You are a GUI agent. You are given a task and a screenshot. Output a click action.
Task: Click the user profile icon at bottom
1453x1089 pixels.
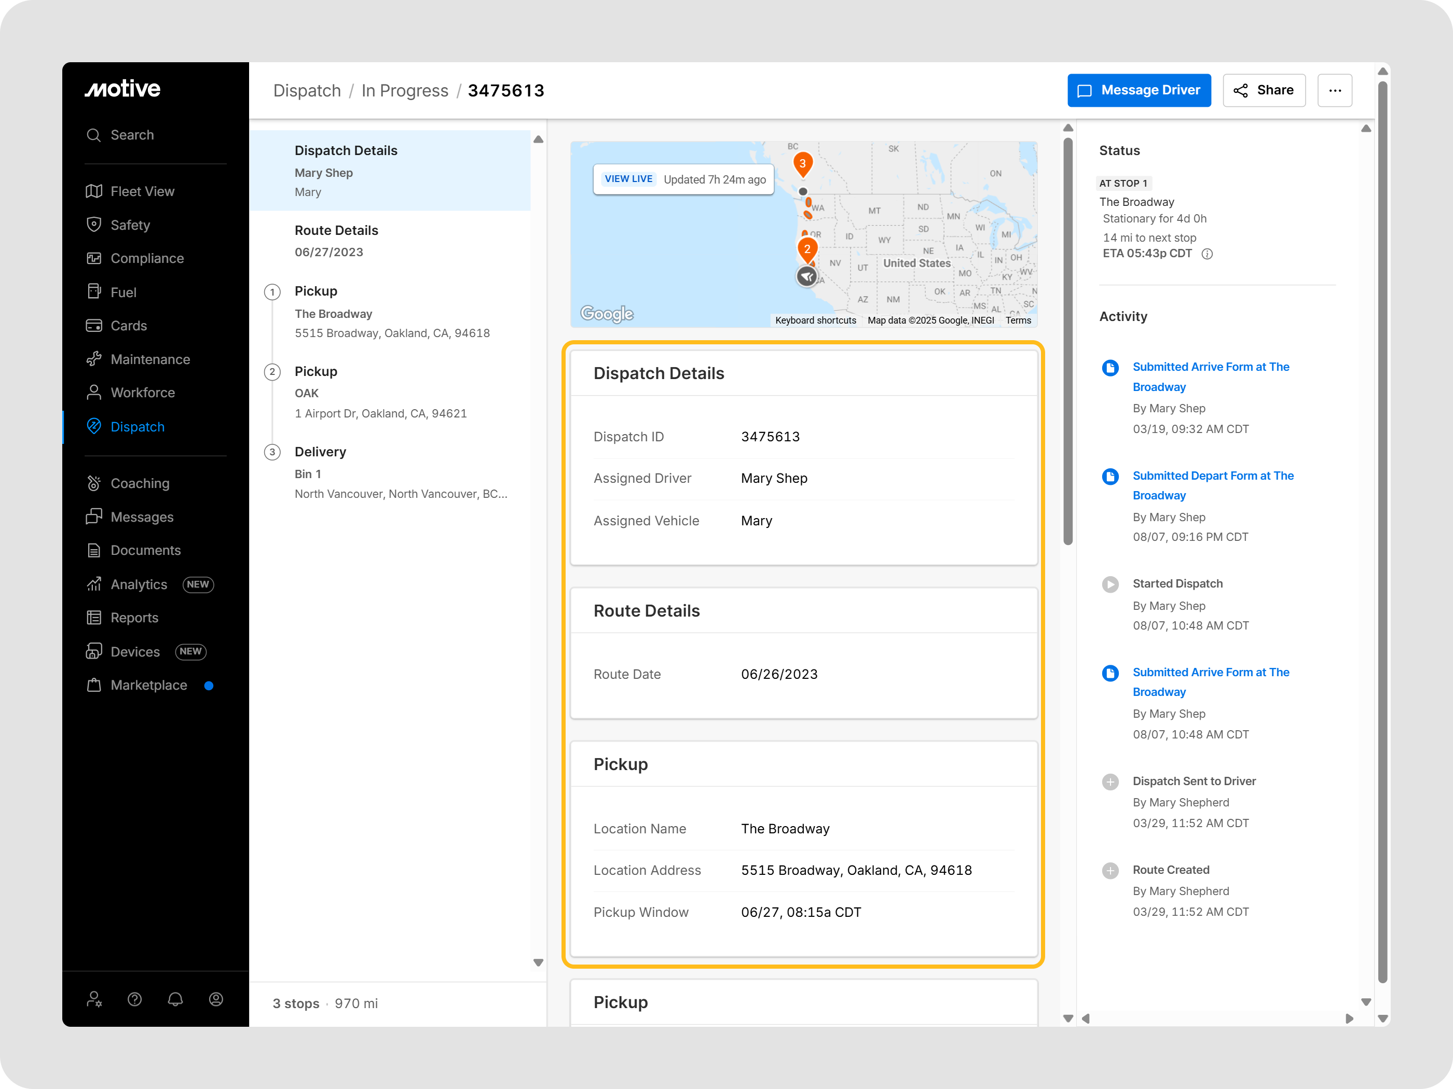click(215, 999)
